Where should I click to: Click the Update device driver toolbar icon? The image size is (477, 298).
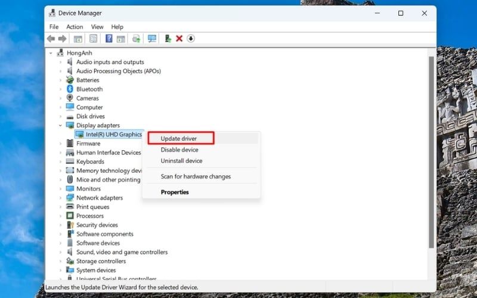(168, 39)
